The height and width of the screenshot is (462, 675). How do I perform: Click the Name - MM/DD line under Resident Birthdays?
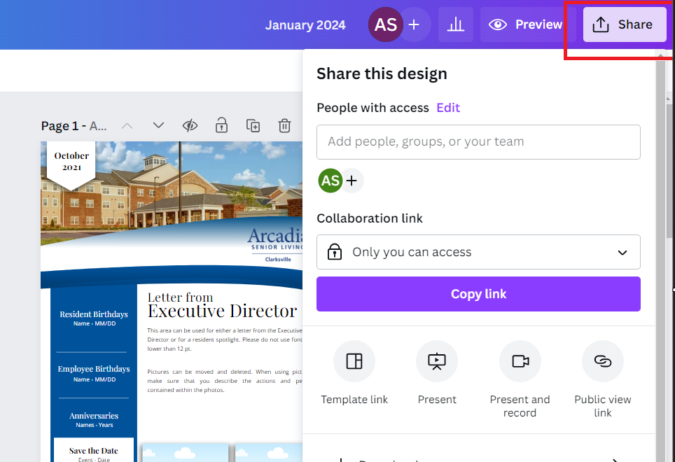[95, 323]
